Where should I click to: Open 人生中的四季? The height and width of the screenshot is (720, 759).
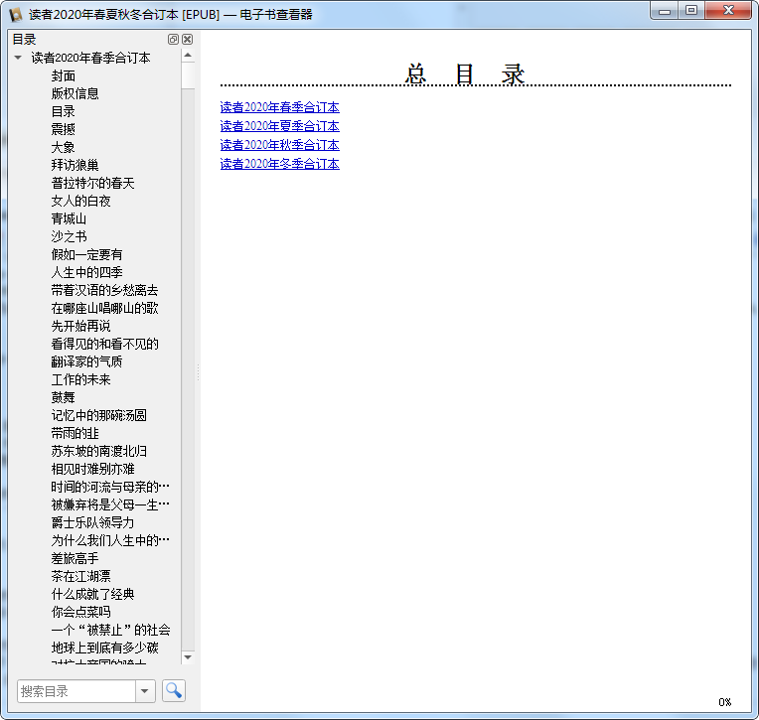pyautogui.click(x=87, y=272)
